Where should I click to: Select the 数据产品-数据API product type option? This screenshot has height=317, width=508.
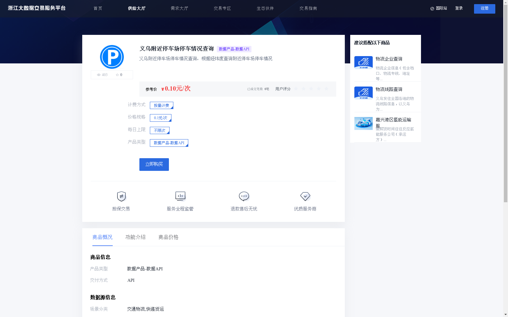coord(169,143)
